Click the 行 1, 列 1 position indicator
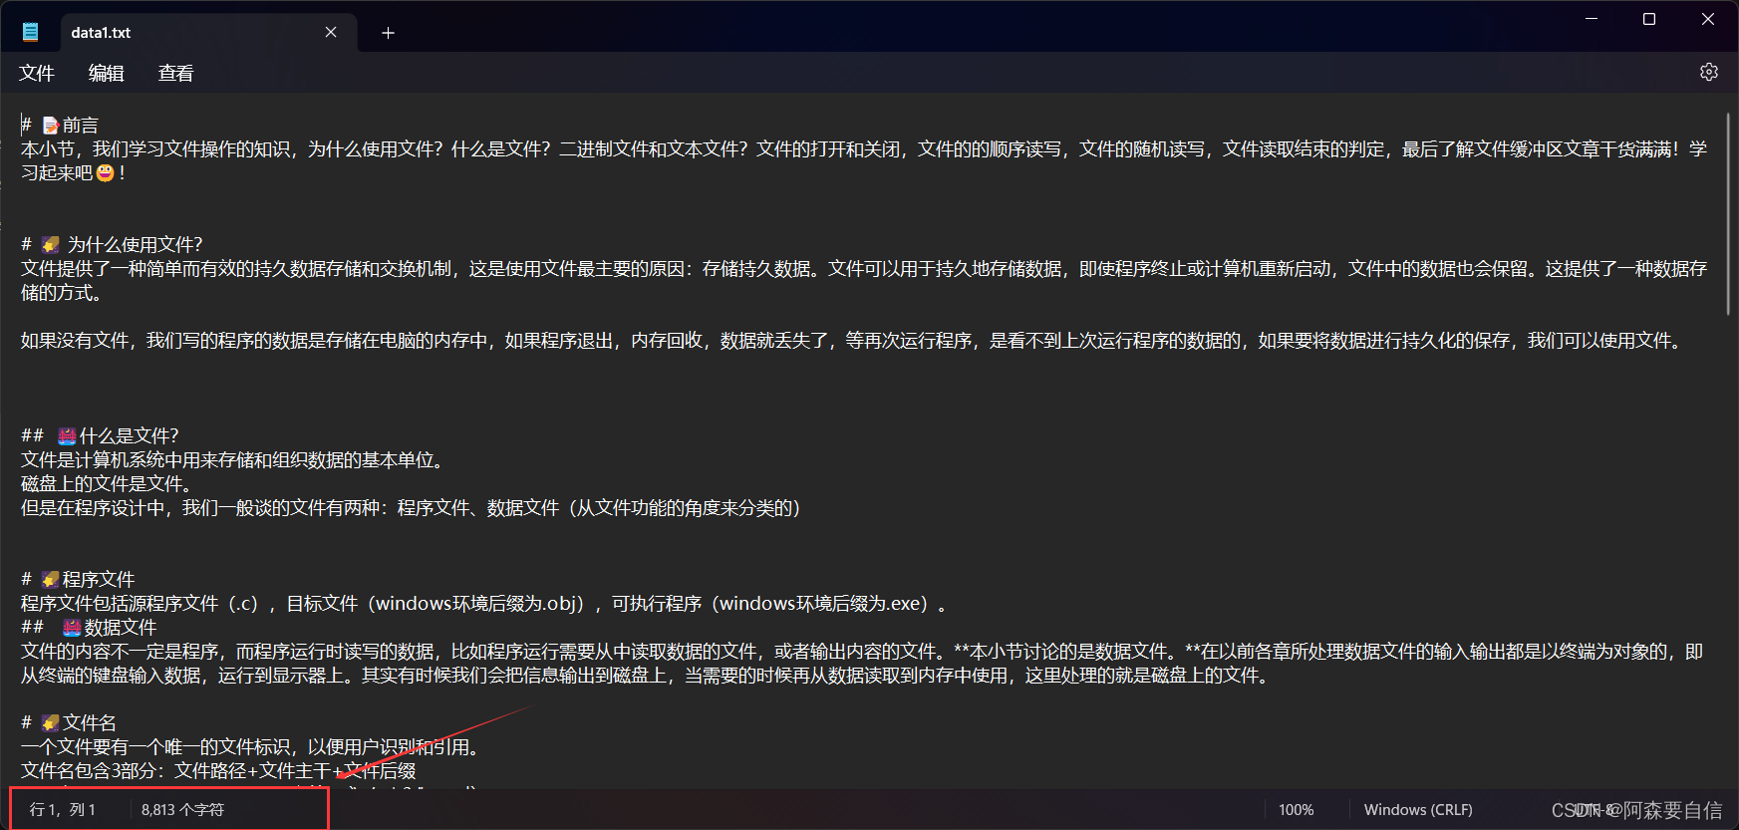The height and width of the screenshot is (830, 1739). click(63, 810)
